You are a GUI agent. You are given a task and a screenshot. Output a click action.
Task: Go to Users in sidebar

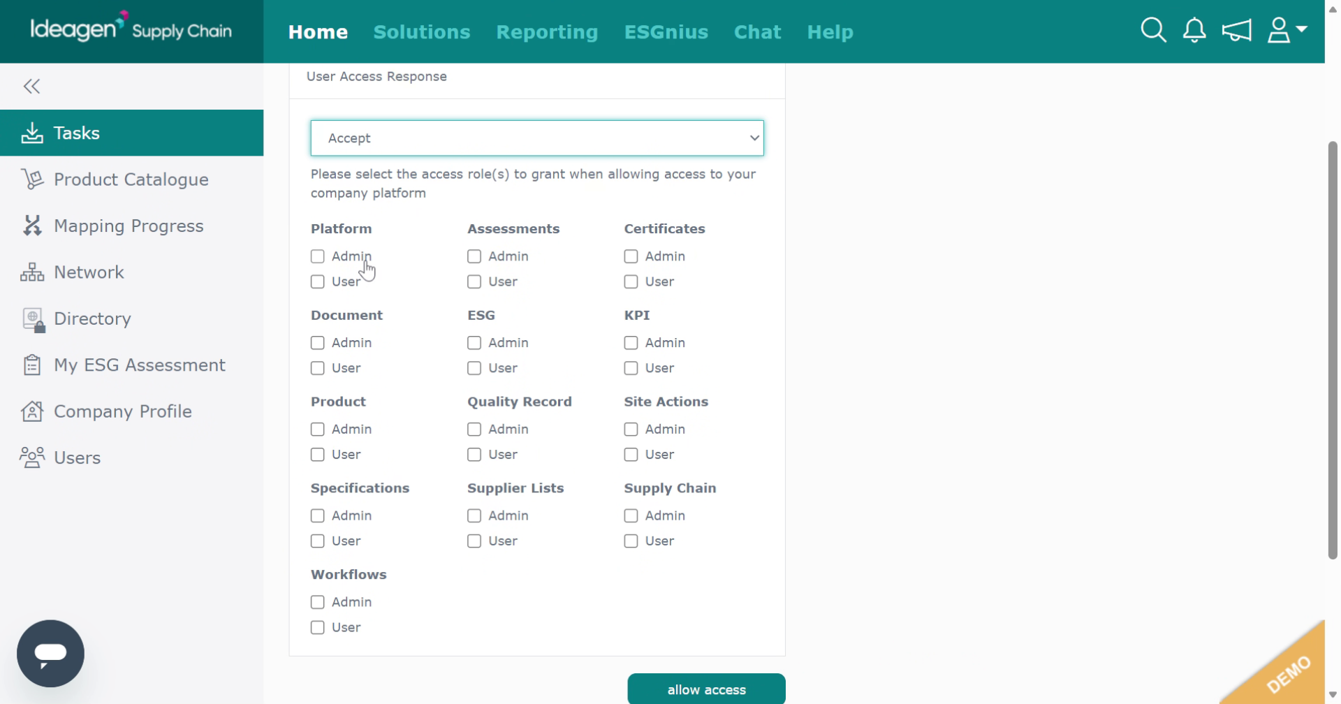[132, 457]
